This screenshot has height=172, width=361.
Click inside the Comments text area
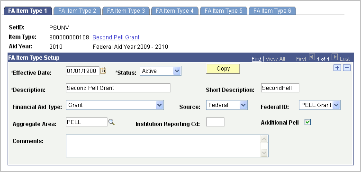[163, 146]
